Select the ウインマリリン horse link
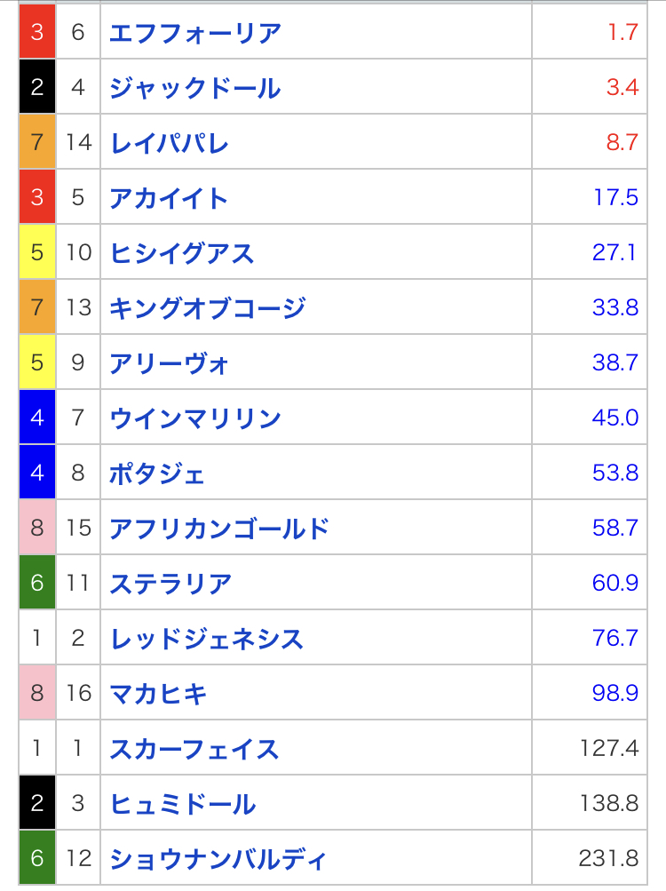Image resolution: width=666 pixels, height=891 pixels. pyautogui.click(x=194, y=418)
